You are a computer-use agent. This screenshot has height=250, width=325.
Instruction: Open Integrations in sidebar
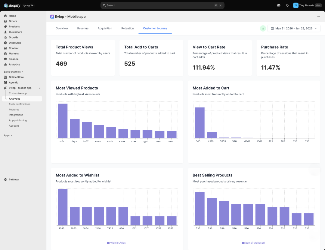(x=16, y=115)
